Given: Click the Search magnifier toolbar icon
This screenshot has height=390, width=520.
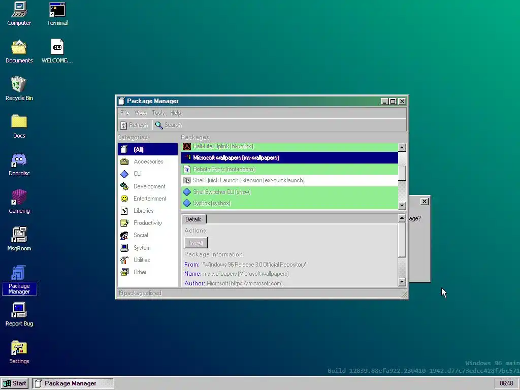Looking at the screenshot, I should tap(159, 125).
